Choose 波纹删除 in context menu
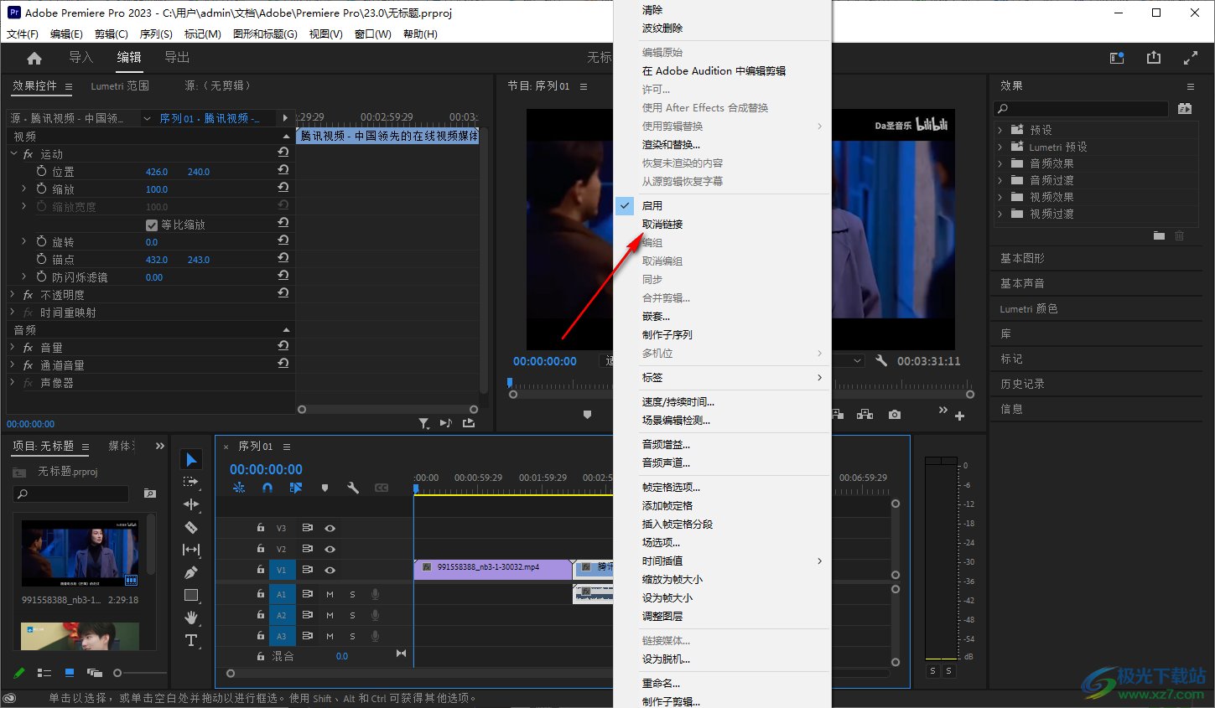 [662, 28]
